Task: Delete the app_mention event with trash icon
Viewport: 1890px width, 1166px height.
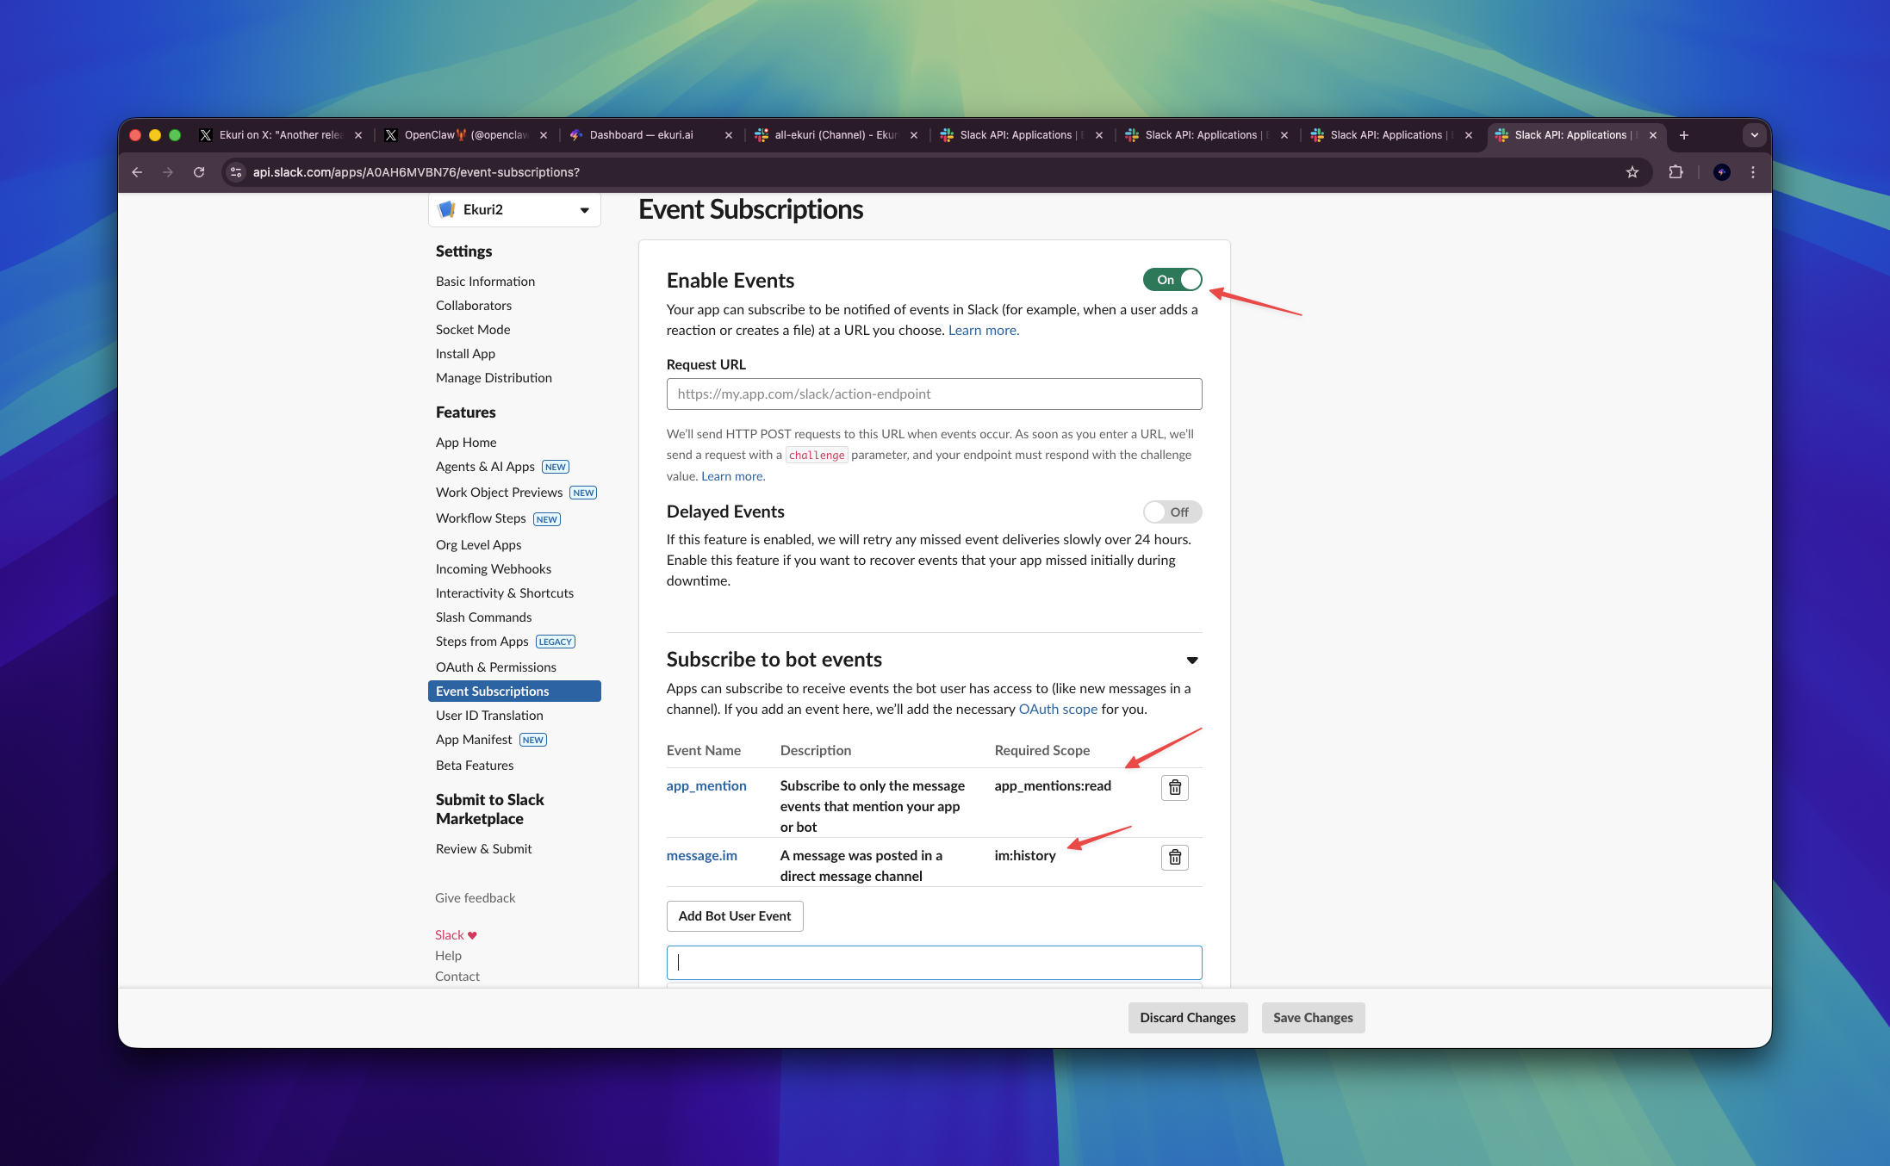Action: [x=1174, y=787]
